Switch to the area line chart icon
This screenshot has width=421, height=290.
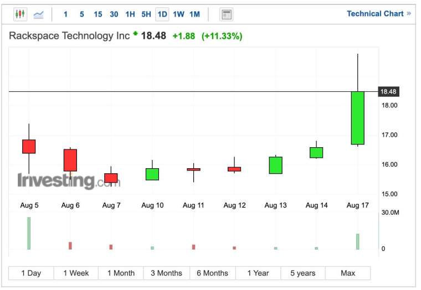point(39,14)
